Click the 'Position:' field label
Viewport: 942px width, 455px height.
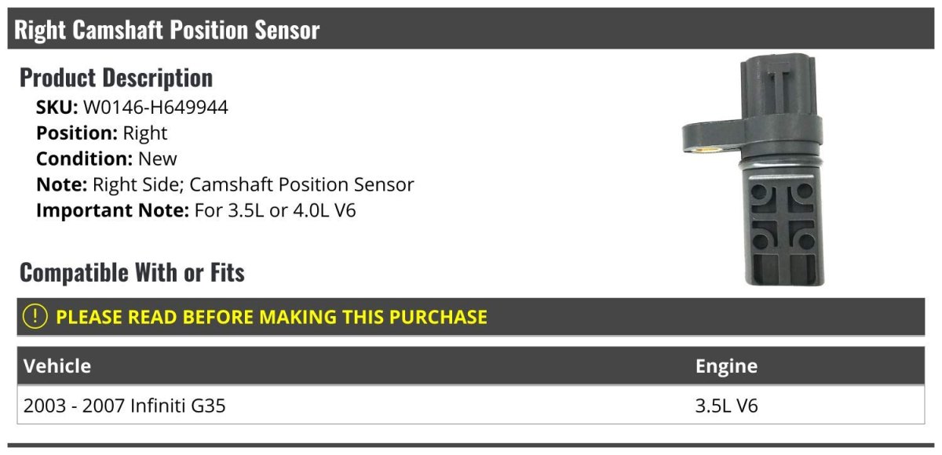tap(77, 133)
